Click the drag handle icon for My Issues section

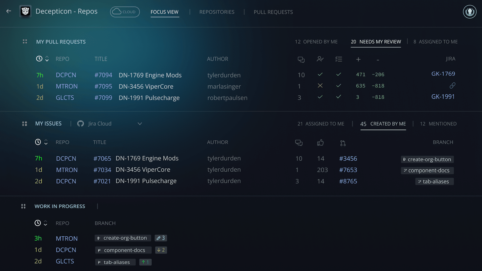tap(25, 123)
